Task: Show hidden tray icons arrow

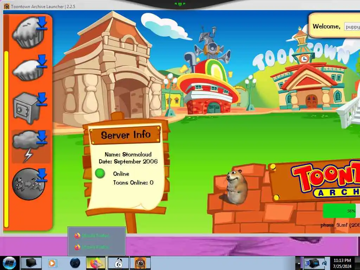Action: (x=298, y=263)
